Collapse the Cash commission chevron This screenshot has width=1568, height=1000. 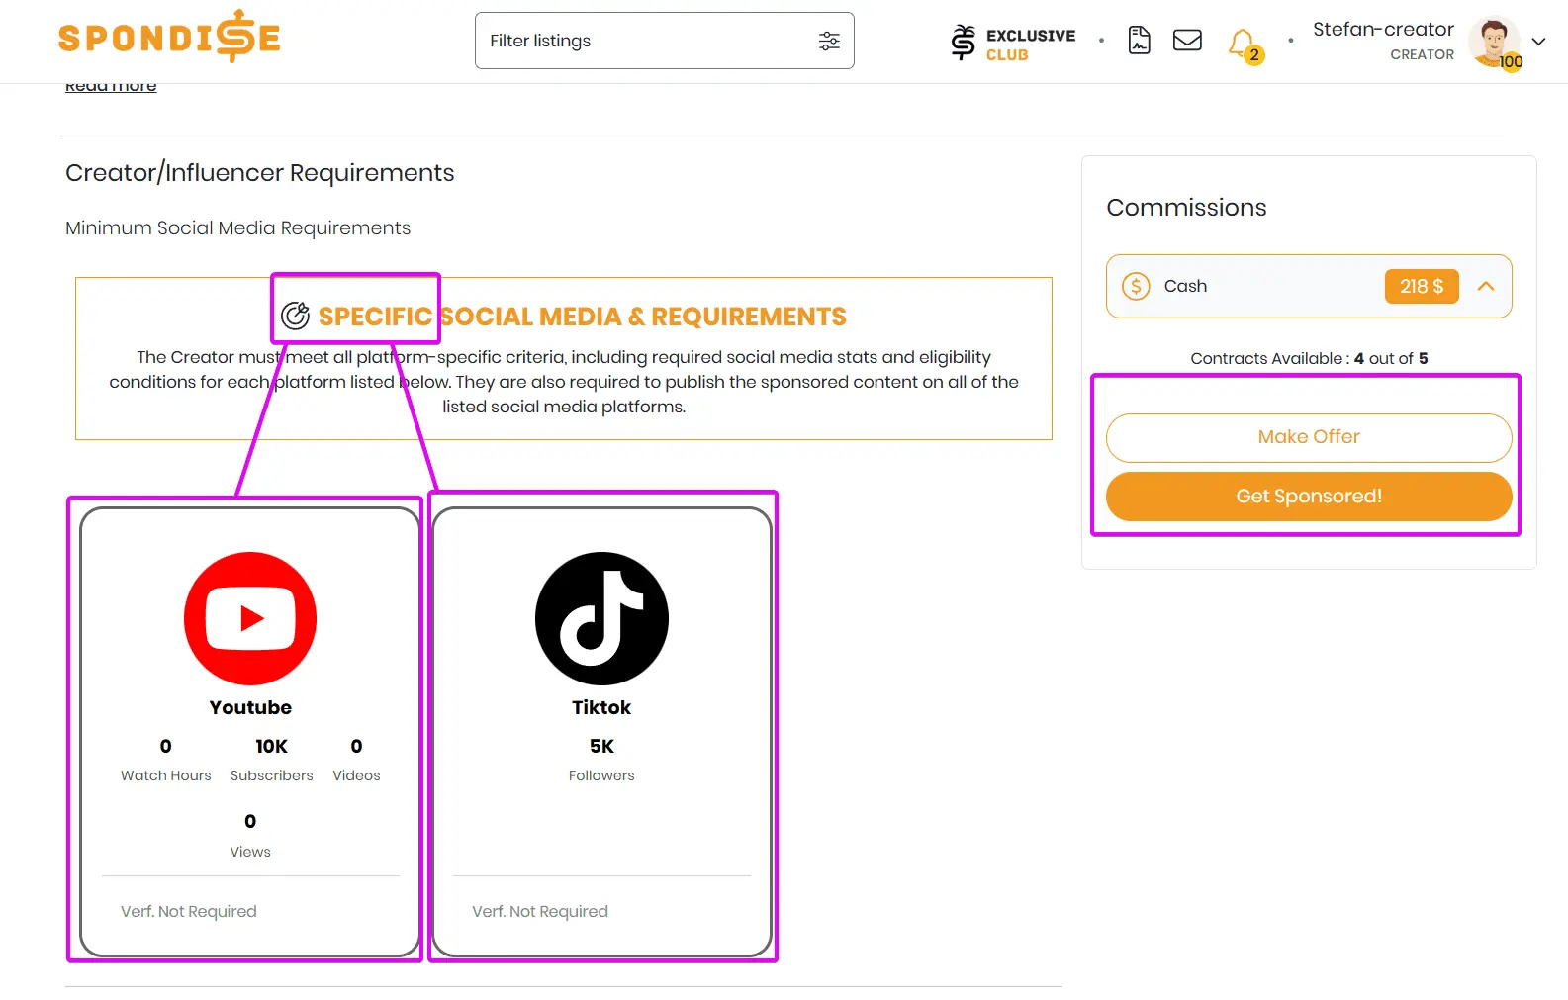(1486, 286)
